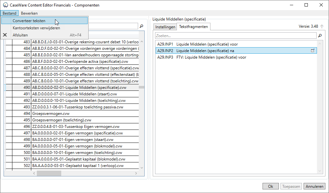Select Afsluiten in the Bestand menu
Viewport: 329px width, 193px height.
pos(45,35)
